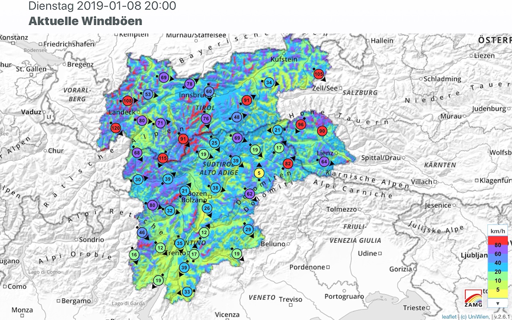Select the 78 km/h wind marker
This screenshot has width=512, height=320.
coord(190,84)
